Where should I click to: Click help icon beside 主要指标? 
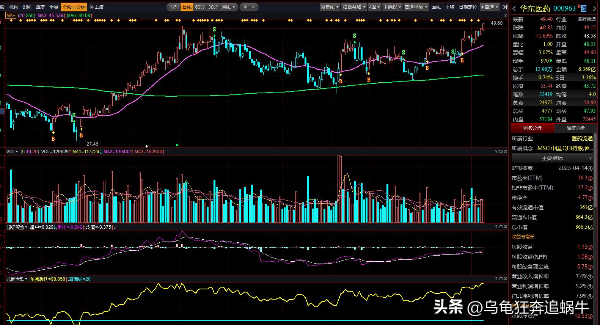pyautogui.click(x=590, y=158)
